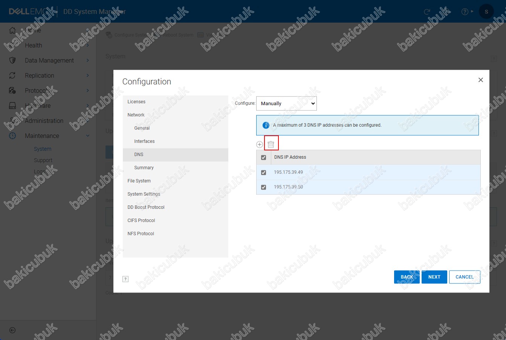
Task: Click the Configure System icon in background
Action: pos(109,35)
